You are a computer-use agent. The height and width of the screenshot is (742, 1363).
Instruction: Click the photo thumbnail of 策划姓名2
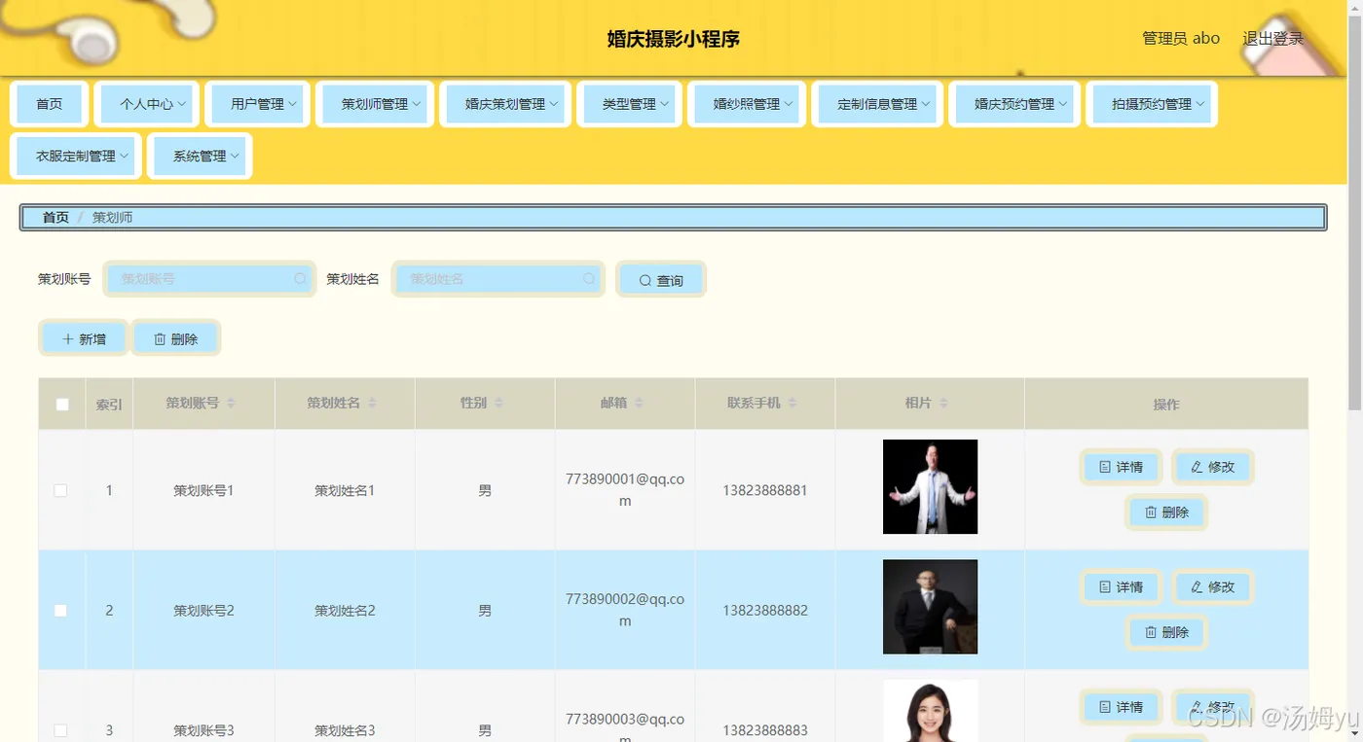click(930, 607)
